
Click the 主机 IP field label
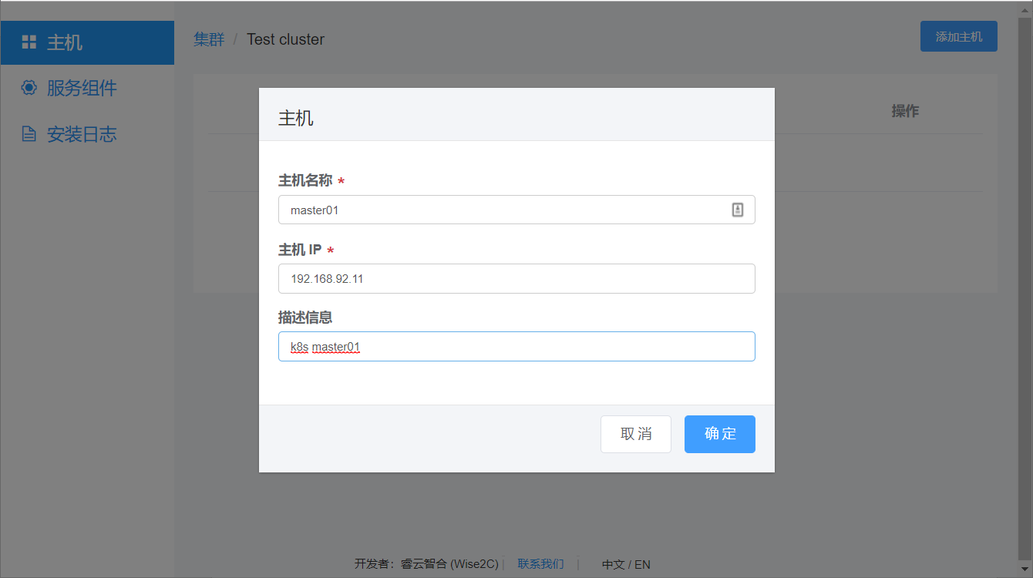click(300, 250)
